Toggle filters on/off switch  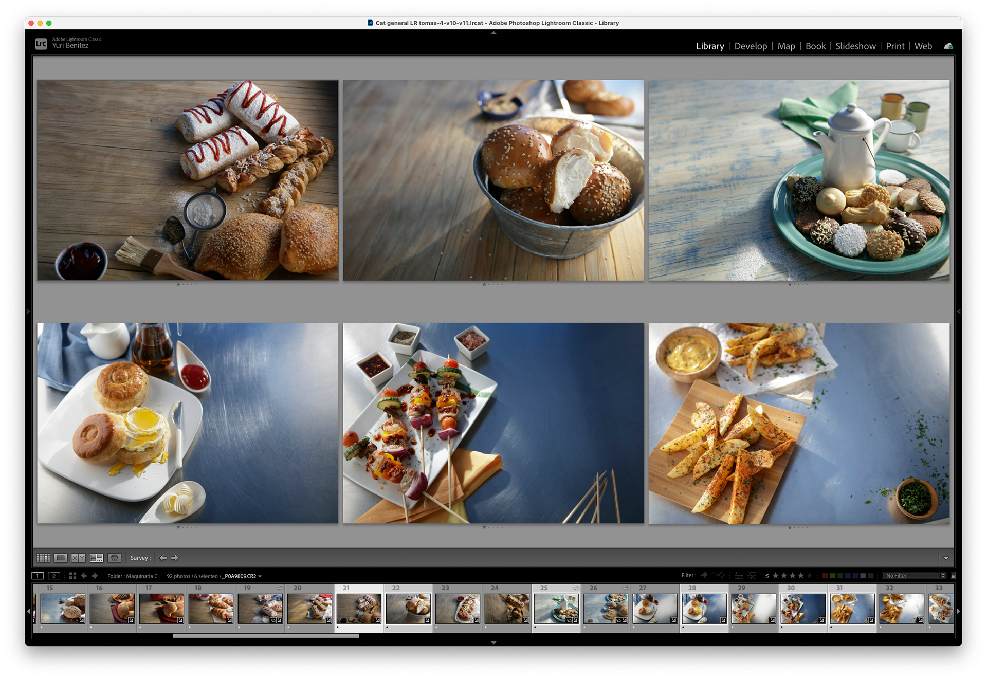pos(953,576)
